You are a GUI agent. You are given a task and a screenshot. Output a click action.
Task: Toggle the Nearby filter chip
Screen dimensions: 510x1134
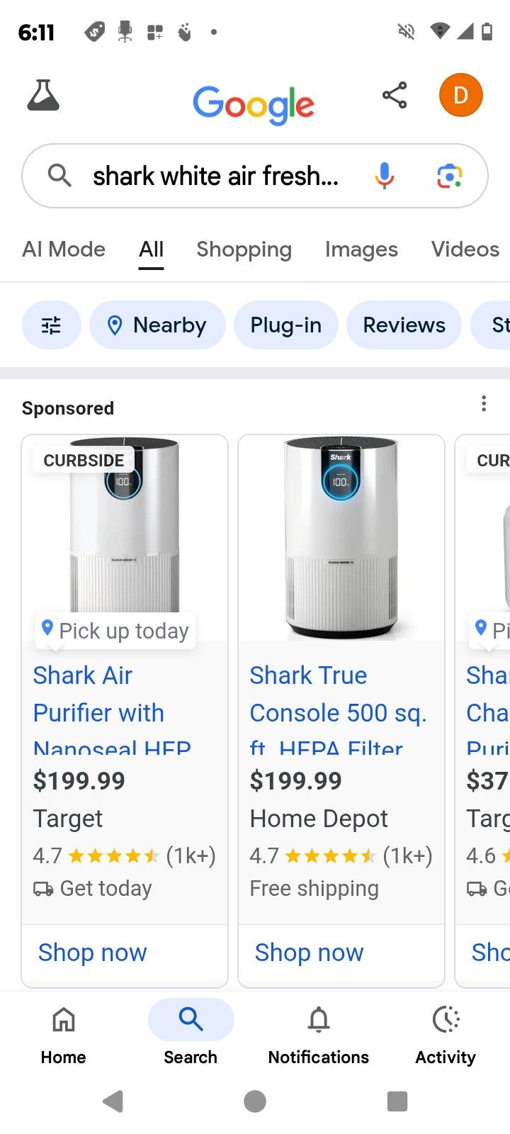tap(157, 325)
